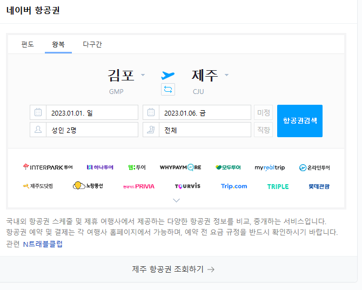
Task: Swap departure and arrival airports
Action: [x=168, y=89]
